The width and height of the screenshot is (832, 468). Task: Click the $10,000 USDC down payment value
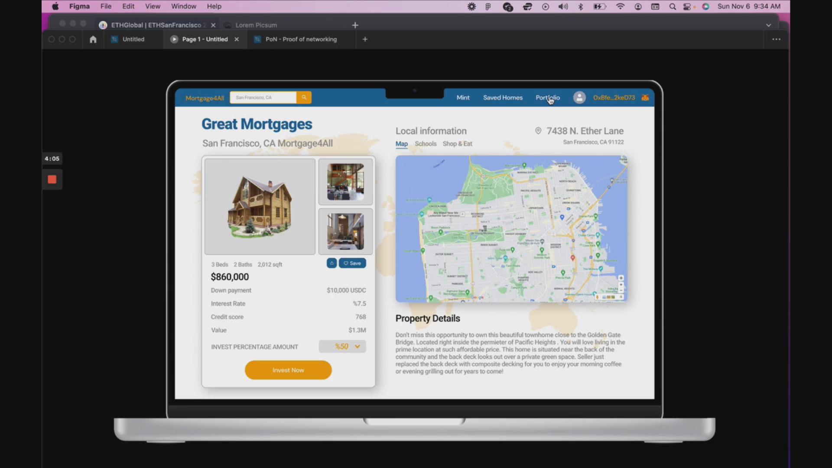346,290
